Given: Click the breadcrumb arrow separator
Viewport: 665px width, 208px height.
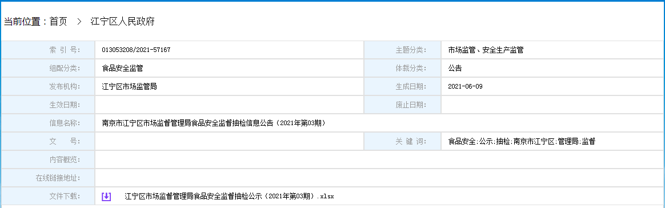Looking at the screenshot, I should pos(79,22).
